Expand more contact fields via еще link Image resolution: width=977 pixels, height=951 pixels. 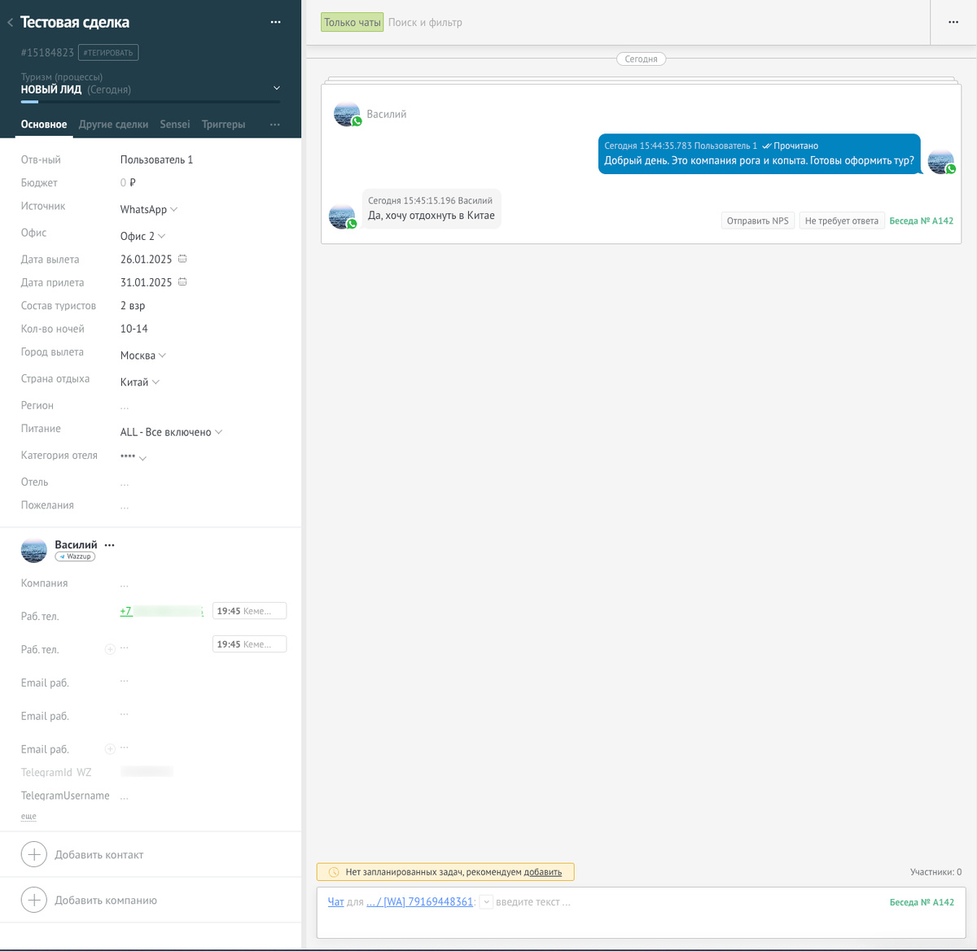28,816
